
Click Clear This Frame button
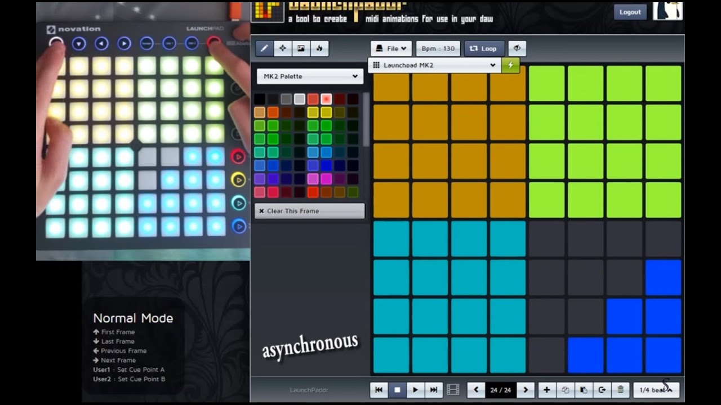(309, 211)
